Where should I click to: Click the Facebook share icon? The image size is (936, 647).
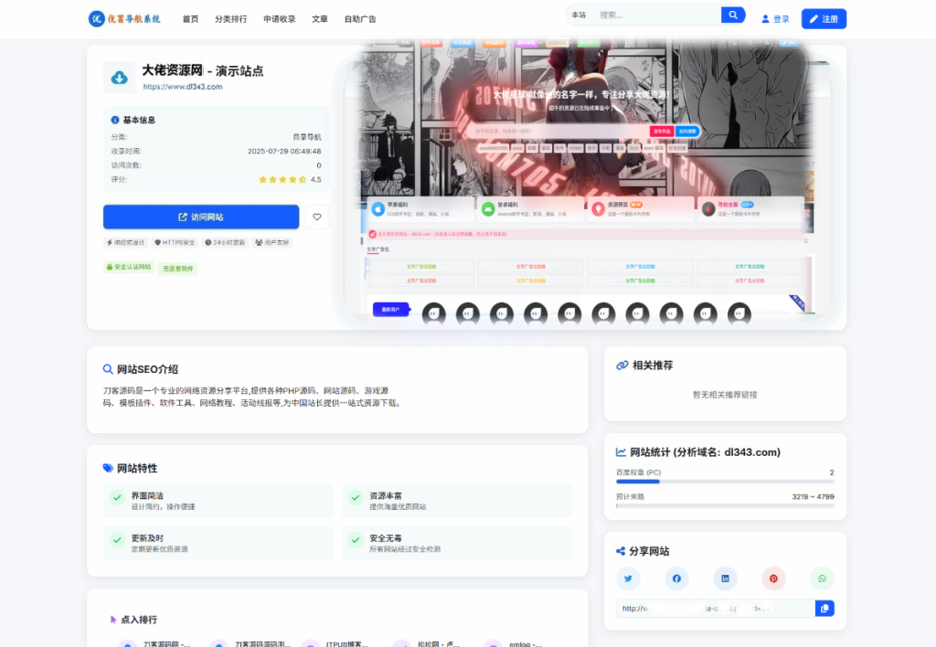pos(676,578)
